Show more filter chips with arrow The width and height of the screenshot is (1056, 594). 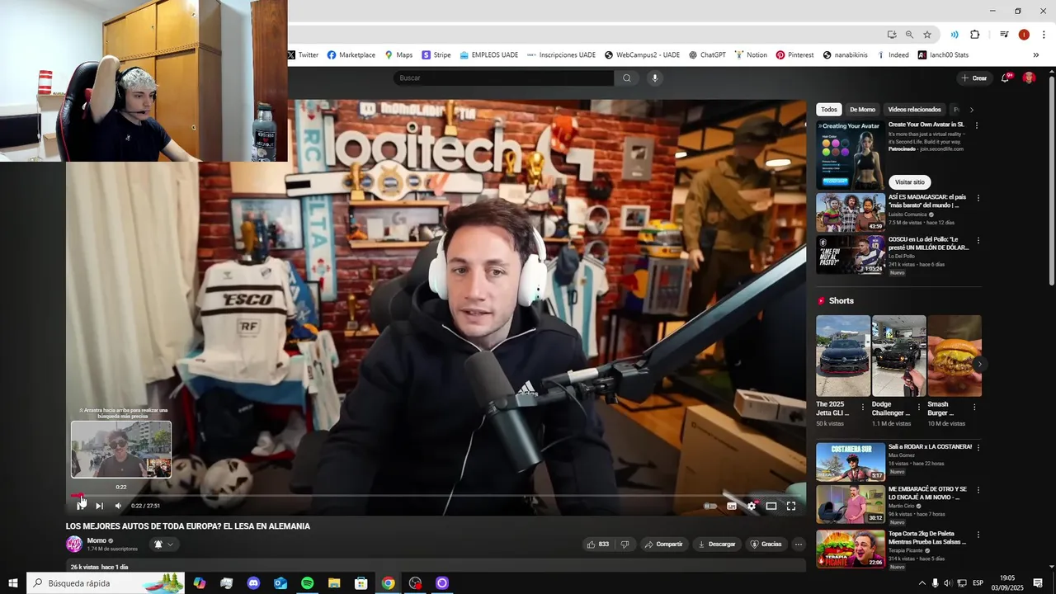click(x=972, y=110)
